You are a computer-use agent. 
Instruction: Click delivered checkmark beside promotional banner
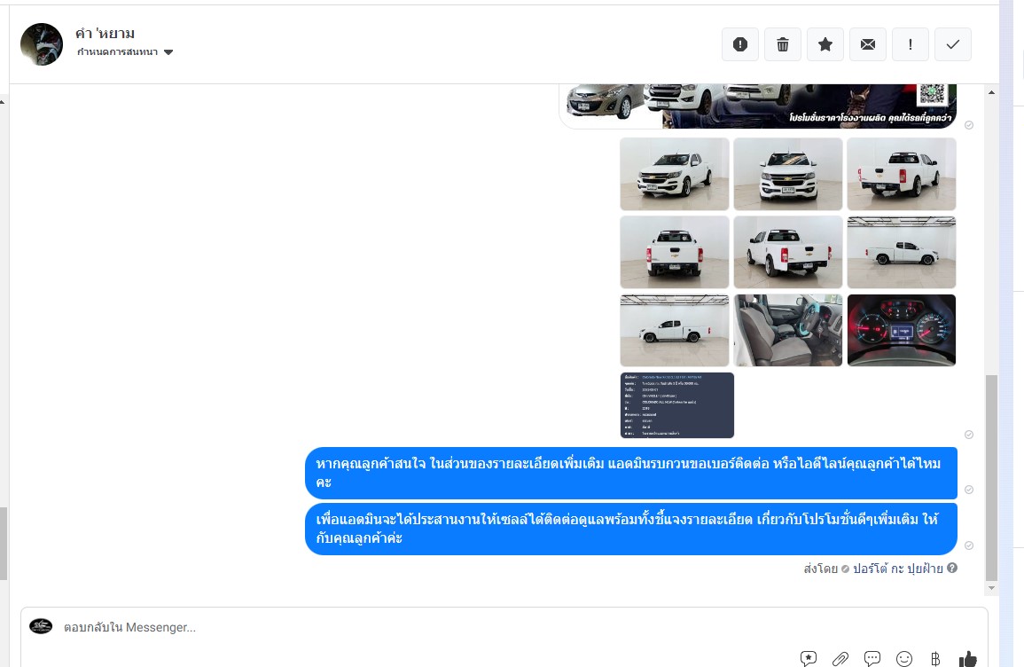[x=969, y=125]
